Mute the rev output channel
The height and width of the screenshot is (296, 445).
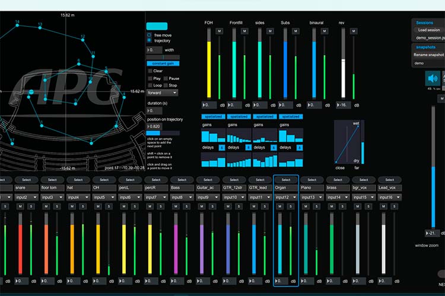point(354,31)
